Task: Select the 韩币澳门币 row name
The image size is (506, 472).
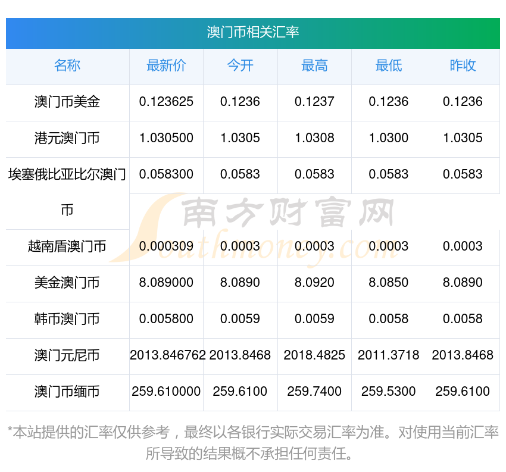Action: [67, 319]
